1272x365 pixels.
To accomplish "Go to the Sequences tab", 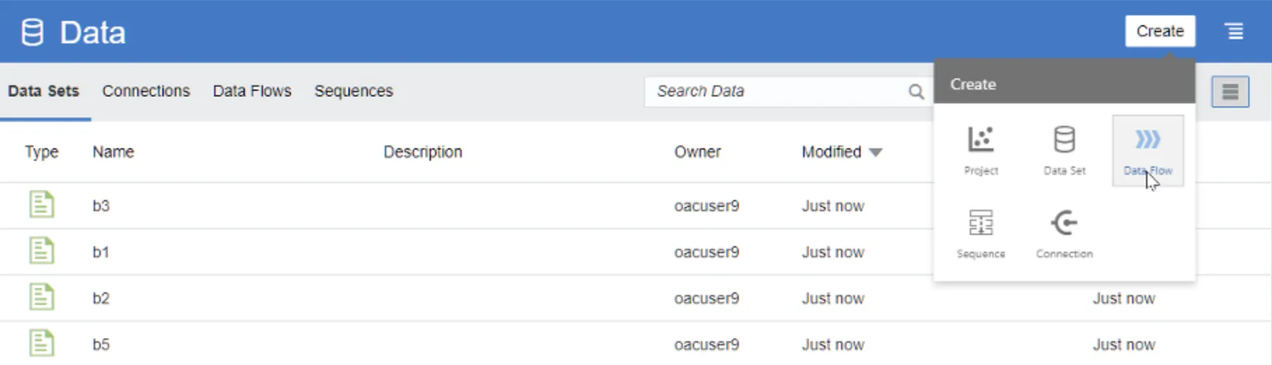I will coord(353,91).
